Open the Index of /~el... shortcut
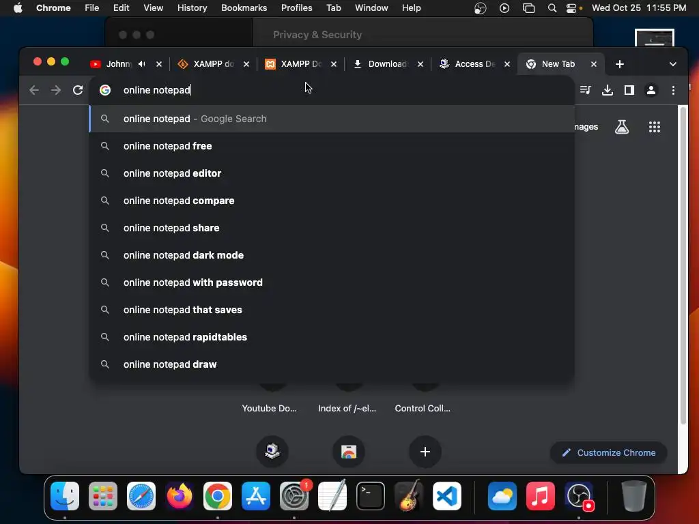 click(347, 409)
